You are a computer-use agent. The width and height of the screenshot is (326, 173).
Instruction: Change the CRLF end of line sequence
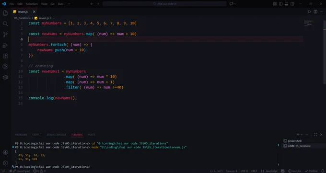point(254,171)
